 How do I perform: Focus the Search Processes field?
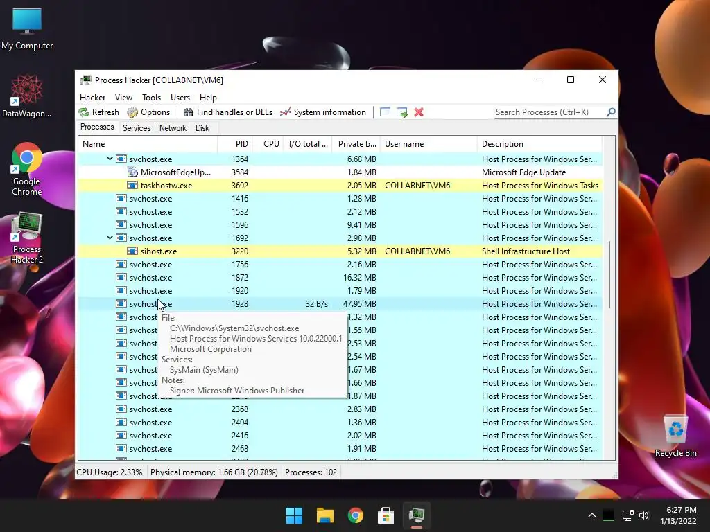(550, 112)
